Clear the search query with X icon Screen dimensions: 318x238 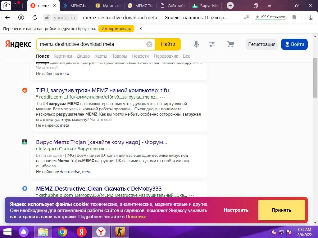click(x=149, y=44)
